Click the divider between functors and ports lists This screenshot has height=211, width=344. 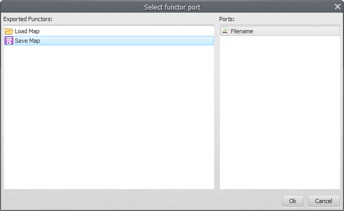(217, 105)
